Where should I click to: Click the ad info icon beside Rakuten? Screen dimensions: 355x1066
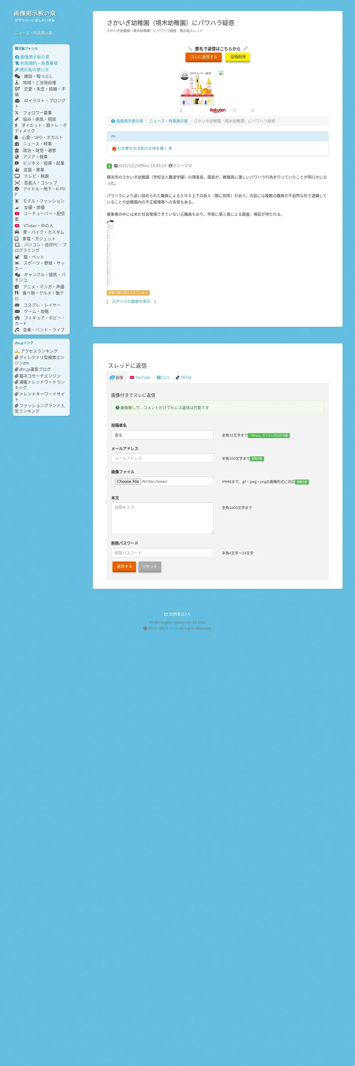tap(235, 110)
